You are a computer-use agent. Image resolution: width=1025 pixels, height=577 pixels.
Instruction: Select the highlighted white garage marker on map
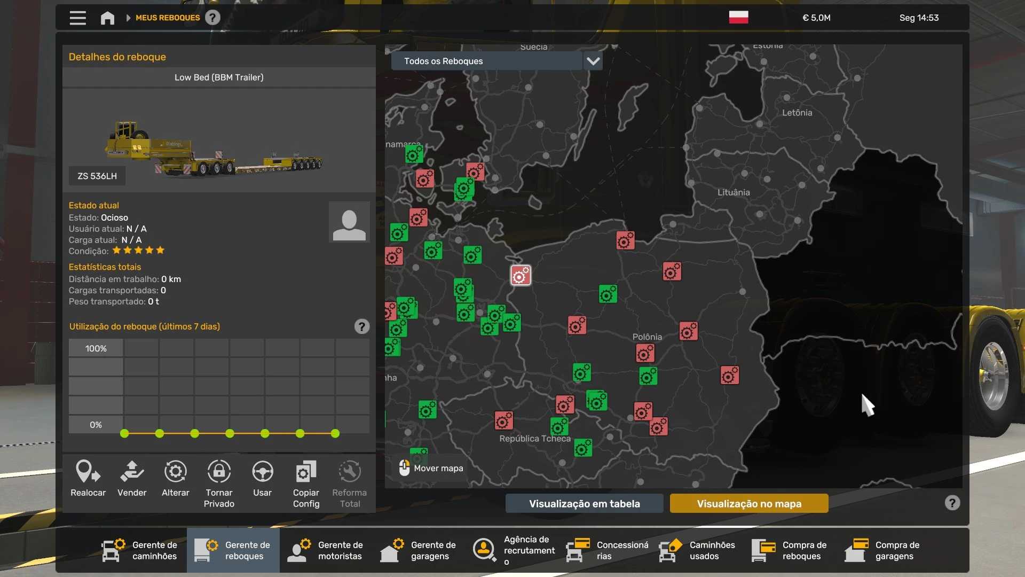click(521, 276)
